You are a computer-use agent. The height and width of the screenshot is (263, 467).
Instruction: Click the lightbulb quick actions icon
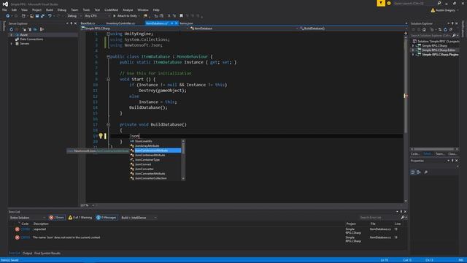tap(101, 136)
